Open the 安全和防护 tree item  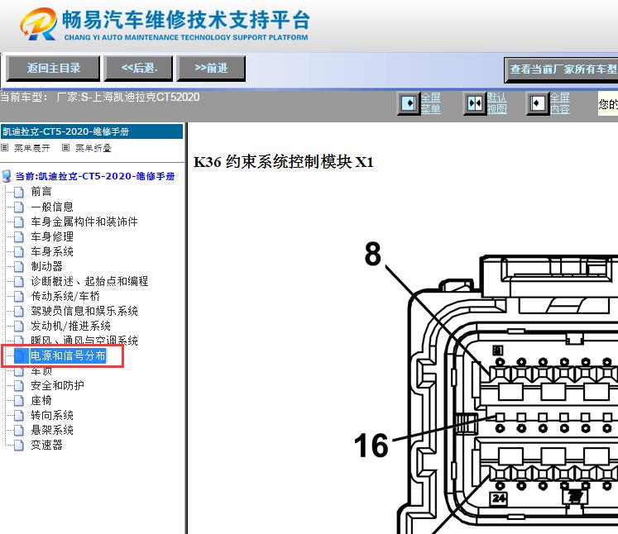point(57,385)
